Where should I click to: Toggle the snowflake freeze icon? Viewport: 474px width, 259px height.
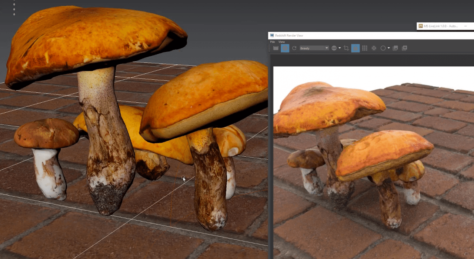click(x=374, y=48)
